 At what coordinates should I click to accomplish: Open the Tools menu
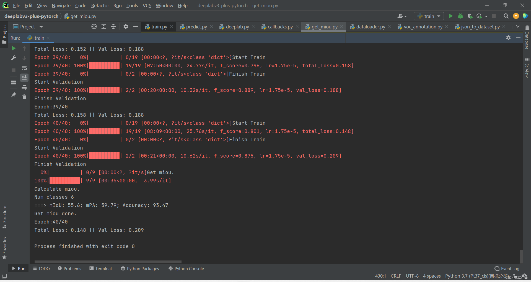(x=132, y=5)
